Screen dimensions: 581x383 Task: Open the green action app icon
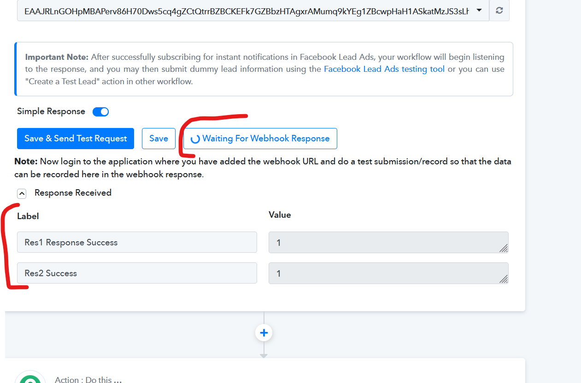tap(30, 378)
